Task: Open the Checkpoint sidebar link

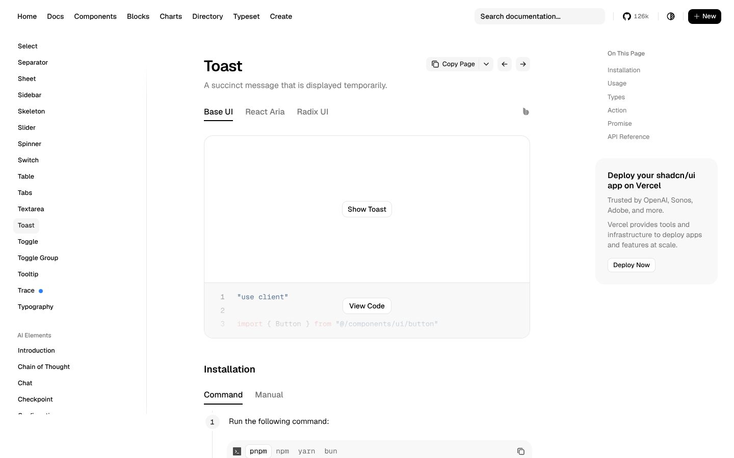Action: pos(35,399)
